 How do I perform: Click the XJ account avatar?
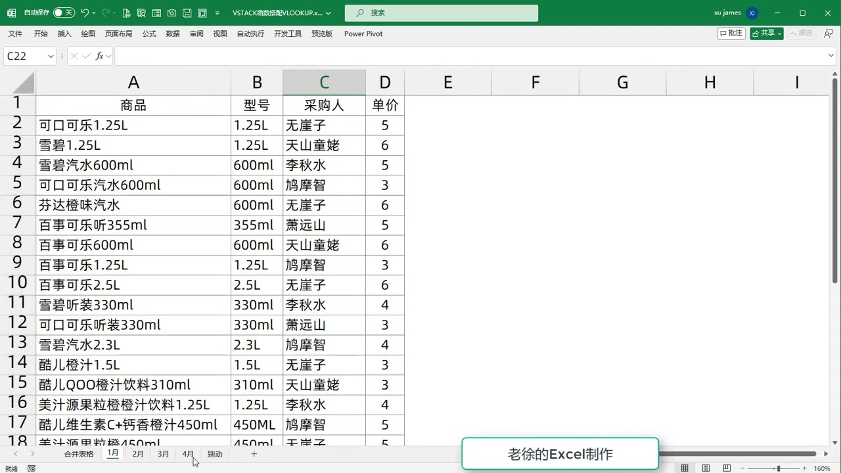pyautogui.click(x=752, y=12)
